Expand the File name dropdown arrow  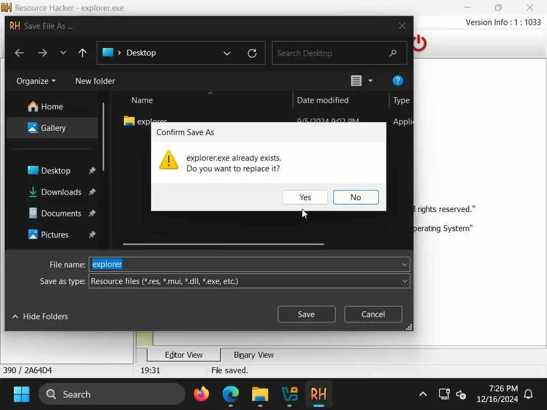pyautogui.click(x=404, y=264)
